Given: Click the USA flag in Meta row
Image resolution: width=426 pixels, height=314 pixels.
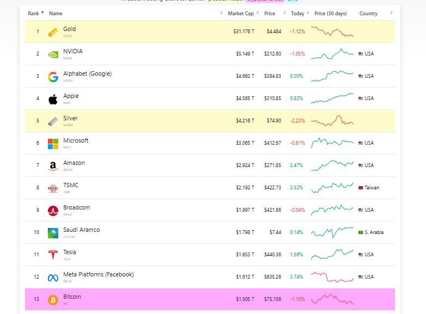Looking at the screenshot, I should click(361, 277).
